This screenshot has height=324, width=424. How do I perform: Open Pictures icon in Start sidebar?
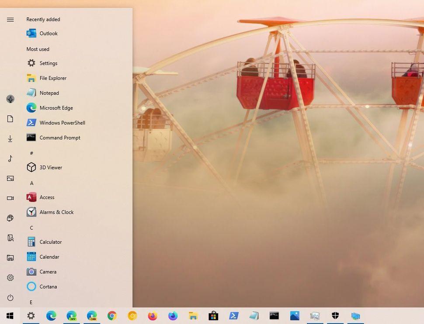[10, 178]
